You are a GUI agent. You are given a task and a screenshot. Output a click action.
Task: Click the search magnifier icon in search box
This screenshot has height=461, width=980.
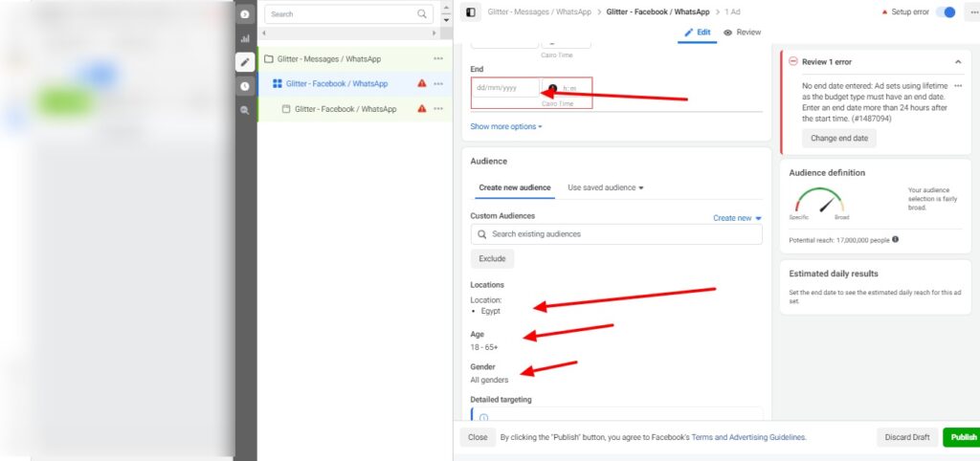[x=422, y=13]
